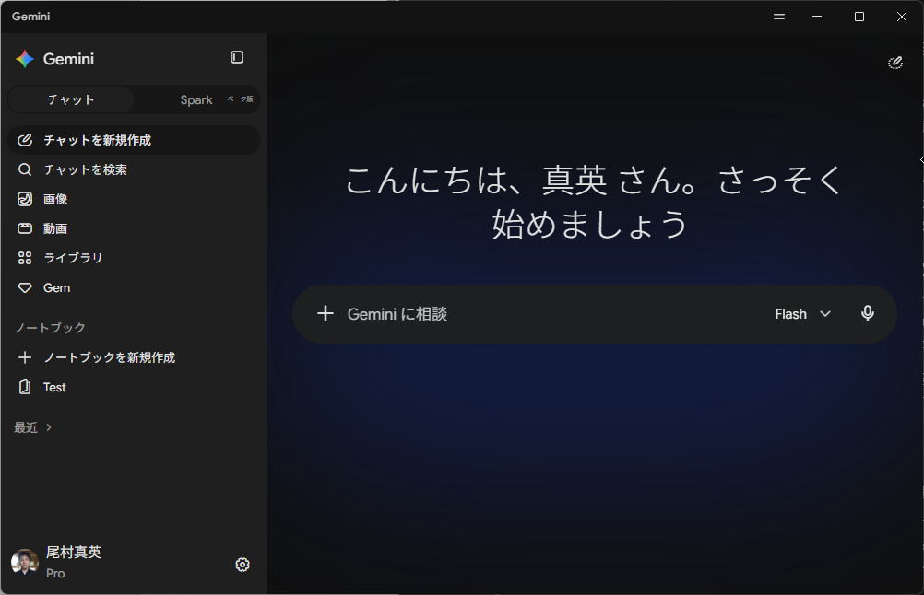The height and width of the screenshot is (595, 924).
Task: Open ライブラリ from the sidebar
Action: pyautogui.click(x=134, y=258)
